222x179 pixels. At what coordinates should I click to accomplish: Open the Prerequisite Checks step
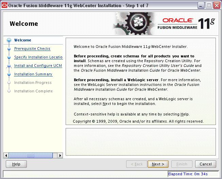pos(32,49)
